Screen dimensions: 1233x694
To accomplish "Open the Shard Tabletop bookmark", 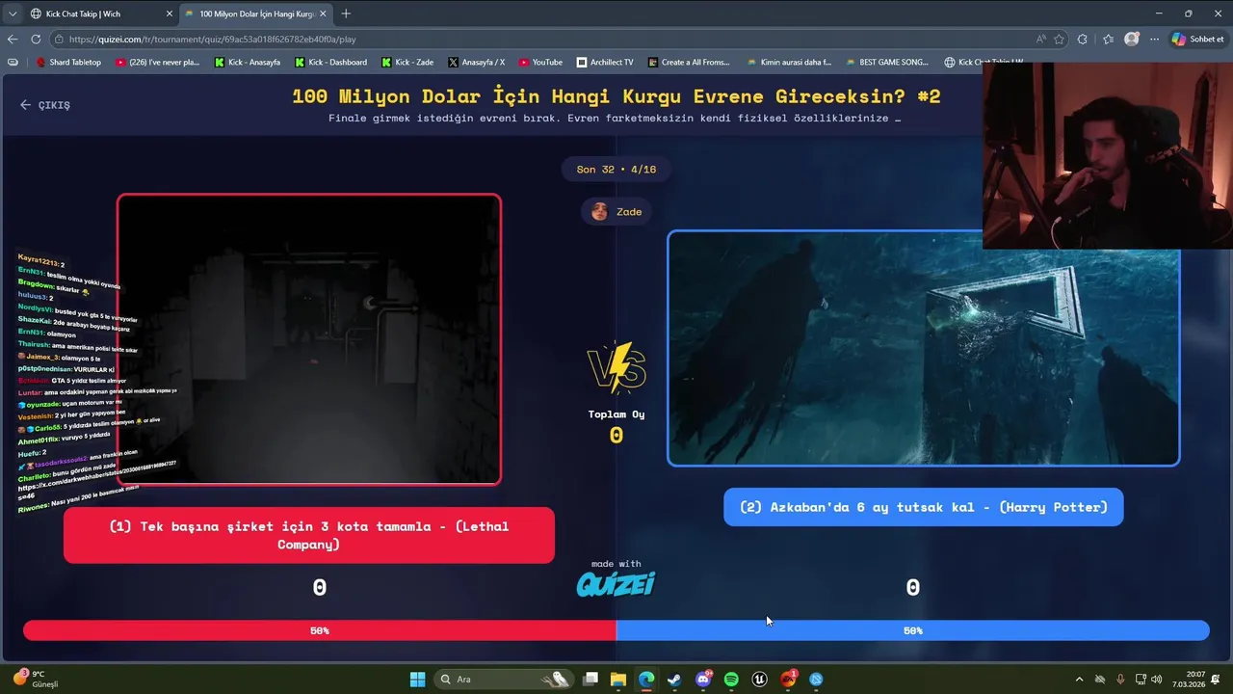I will pyautogui.click(x=68, y=62).
